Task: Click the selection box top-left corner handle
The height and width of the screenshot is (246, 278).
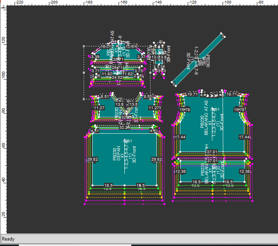Action: 84,46
